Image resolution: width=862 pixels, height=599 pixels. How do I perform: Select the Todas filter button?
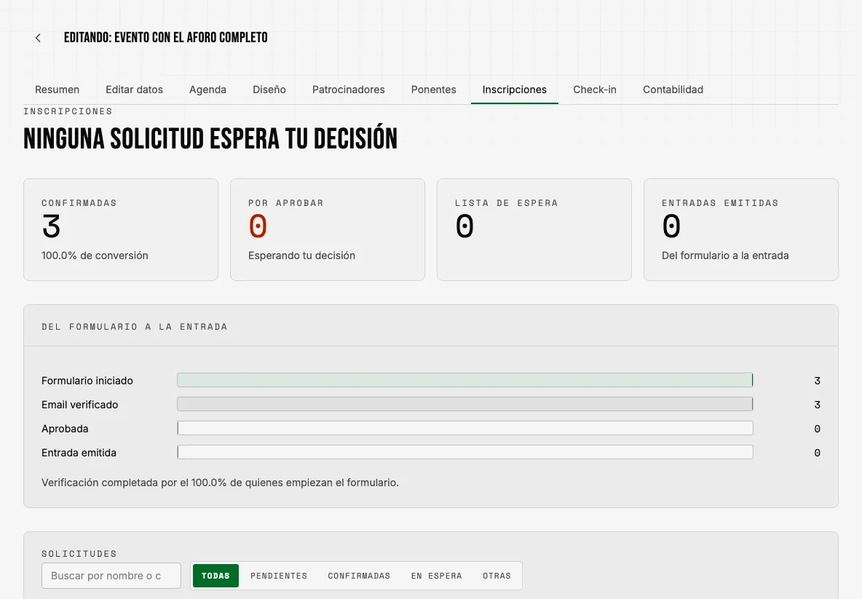coord(215,576)
